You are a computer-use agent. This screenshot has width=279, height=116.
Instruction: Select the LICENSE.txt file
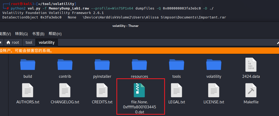pos(214,90)
